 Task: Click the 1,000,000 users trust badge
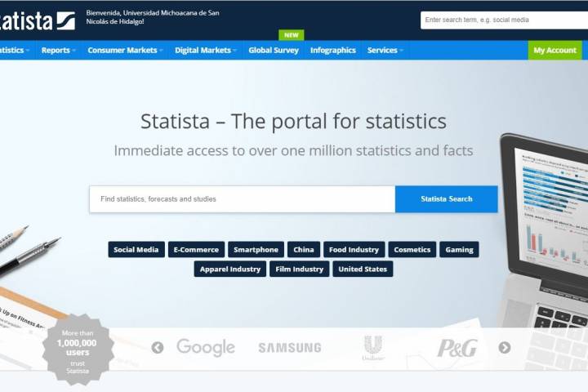pos(78,349)
